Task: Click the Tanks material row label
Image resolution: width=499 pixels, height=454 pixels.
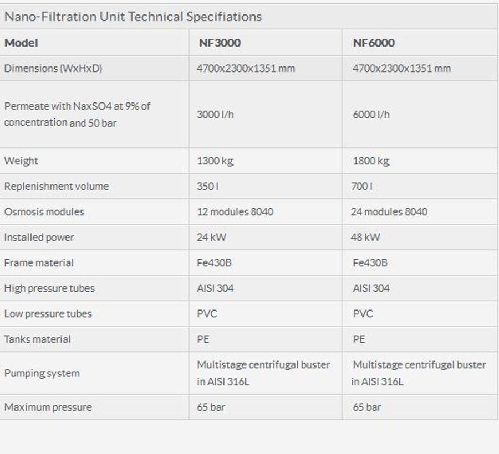Action: pyautogui.click(x=38, y=339)
